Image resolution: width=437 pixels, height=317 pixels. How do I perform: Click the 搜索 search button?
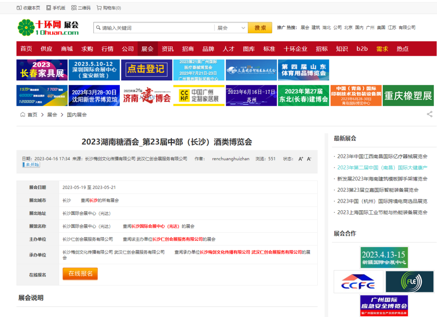(x=260, y=27)
